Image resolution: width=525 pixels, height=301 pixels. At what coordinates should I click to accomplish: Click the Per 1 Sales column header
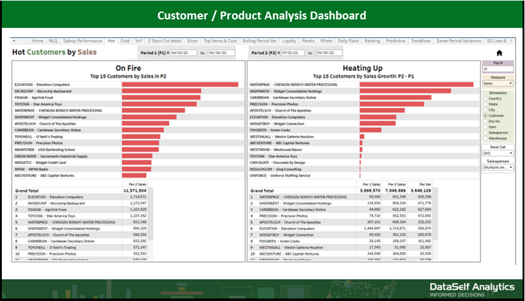tap(372, 184)
